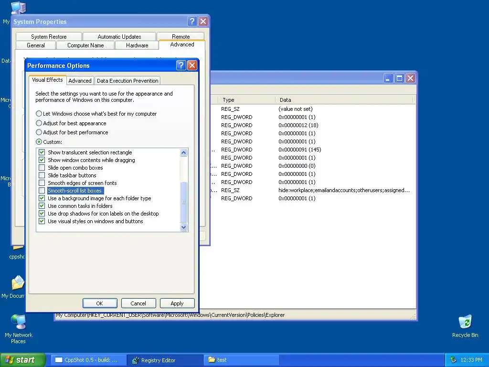The image size is (489, 367).
Task: Select registry value 0x00000012 (18)
Action: pos(298,125)
